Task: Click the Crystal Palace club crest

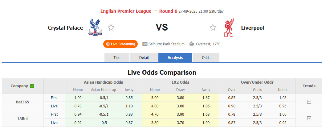Action: pos(95,27)
